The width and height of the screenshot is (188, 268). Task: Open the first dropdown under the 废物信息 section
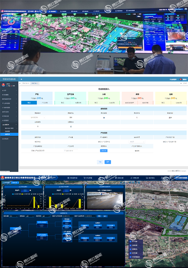tap(37, 118)
